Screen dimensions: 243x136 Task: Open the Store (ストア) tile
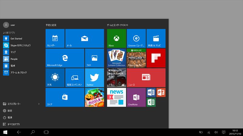point(65,97)
